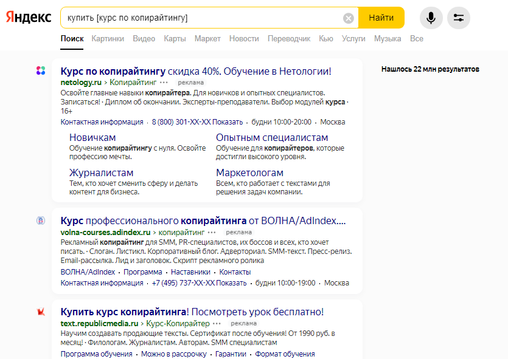
Task: Open the Контакты quick link
Action: [x=235, y=272]
